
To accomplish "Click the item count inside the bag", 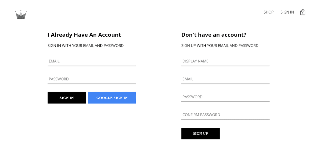I will tap(303, 13).
